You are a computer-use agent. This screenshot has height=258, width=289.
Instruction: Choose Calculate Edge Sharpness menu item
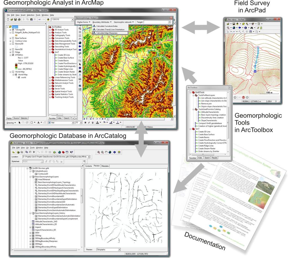110,33
